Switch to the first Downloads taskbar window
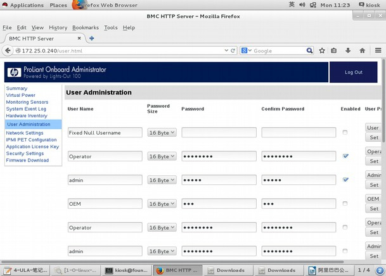The height and width of the screenshot is (276, 386). (228, 270)
